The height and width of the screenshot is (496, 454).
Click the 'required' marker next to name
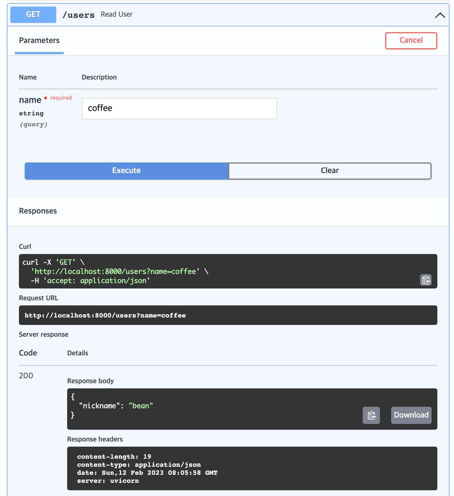[61, 98]
